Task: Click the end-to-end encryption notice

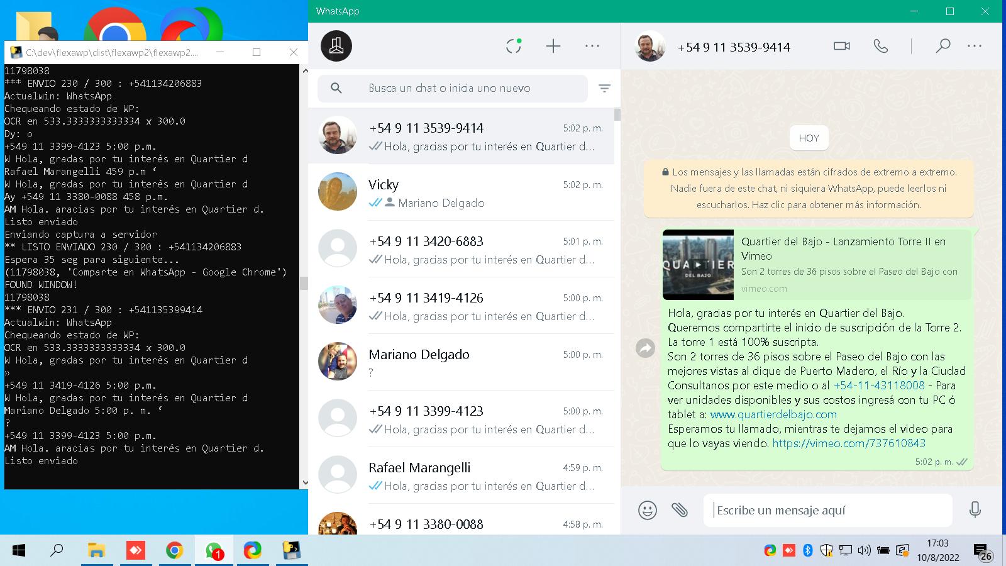Action: [x=809, y=188]
